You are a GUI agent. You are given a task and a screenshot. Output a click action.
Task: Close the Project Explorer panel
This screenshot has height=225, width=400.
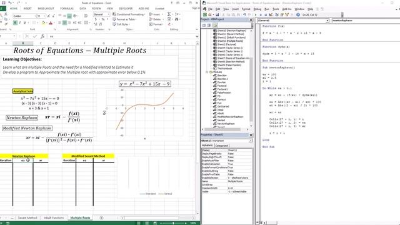pyautogui.click(x=251, y=19)
